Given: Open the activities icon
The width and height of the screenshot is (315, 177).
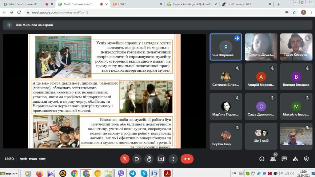Looking at the screenshot, I should point(295,159).
